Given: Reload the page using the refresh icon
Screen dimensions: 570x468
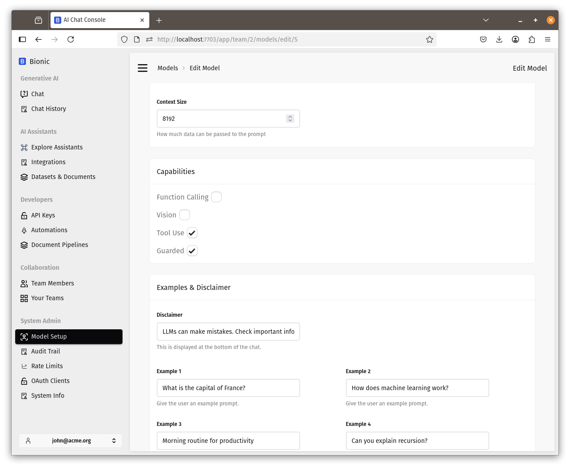Looking at the screenshot, I should 71,39.
